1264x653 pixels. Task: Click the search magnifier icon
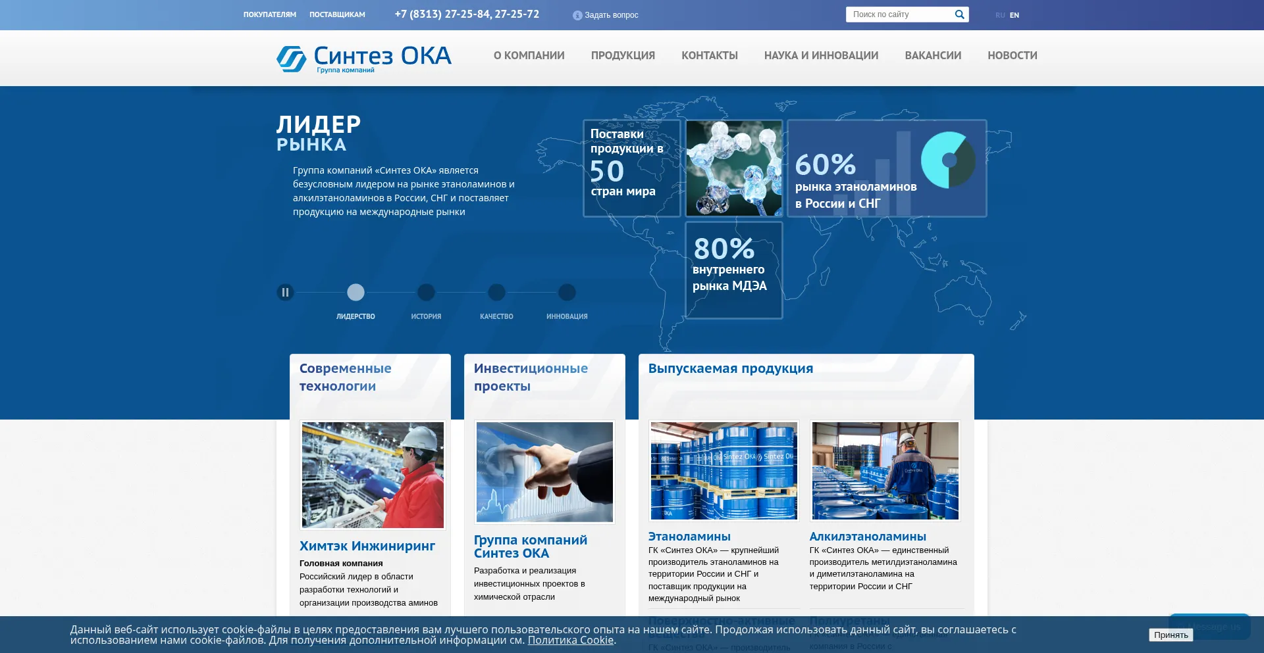[960, 14]
